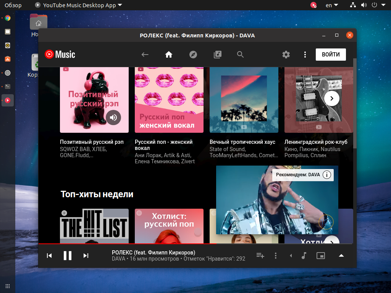
Task: Open the en keyboard layout dropdown
Action: pyautogui.click(x=331, y=5)
